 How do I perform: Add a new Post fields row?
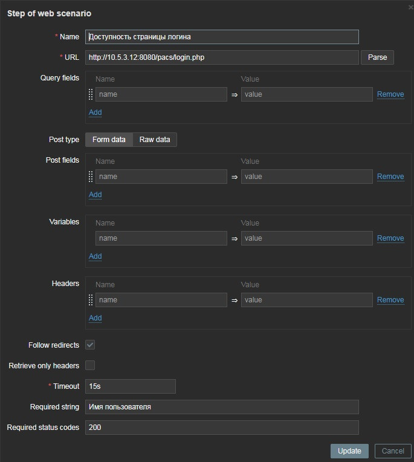(x=95, y=195)
